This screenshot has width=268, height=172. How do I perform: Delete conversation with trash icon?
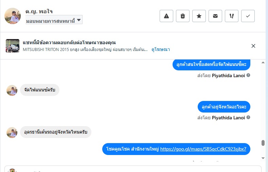point(183,16)
